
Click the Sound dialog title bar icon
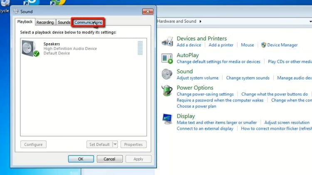pyautogui.click(x=16, y=11)
